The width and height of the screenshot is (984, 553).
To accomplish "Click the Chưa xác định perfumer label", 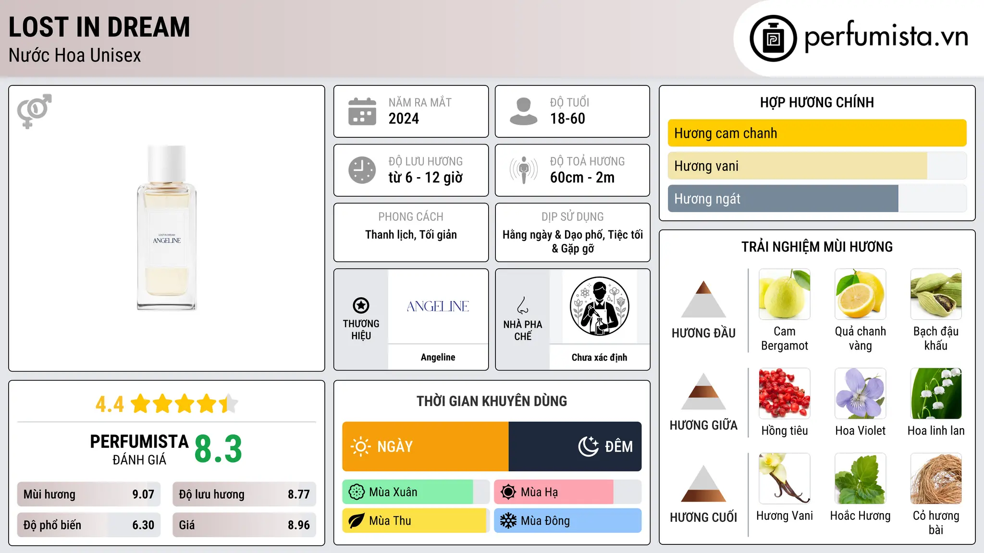I will point(599,357).
